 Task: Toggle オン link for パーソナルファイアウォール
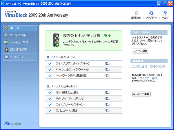(x=107, y=70)
